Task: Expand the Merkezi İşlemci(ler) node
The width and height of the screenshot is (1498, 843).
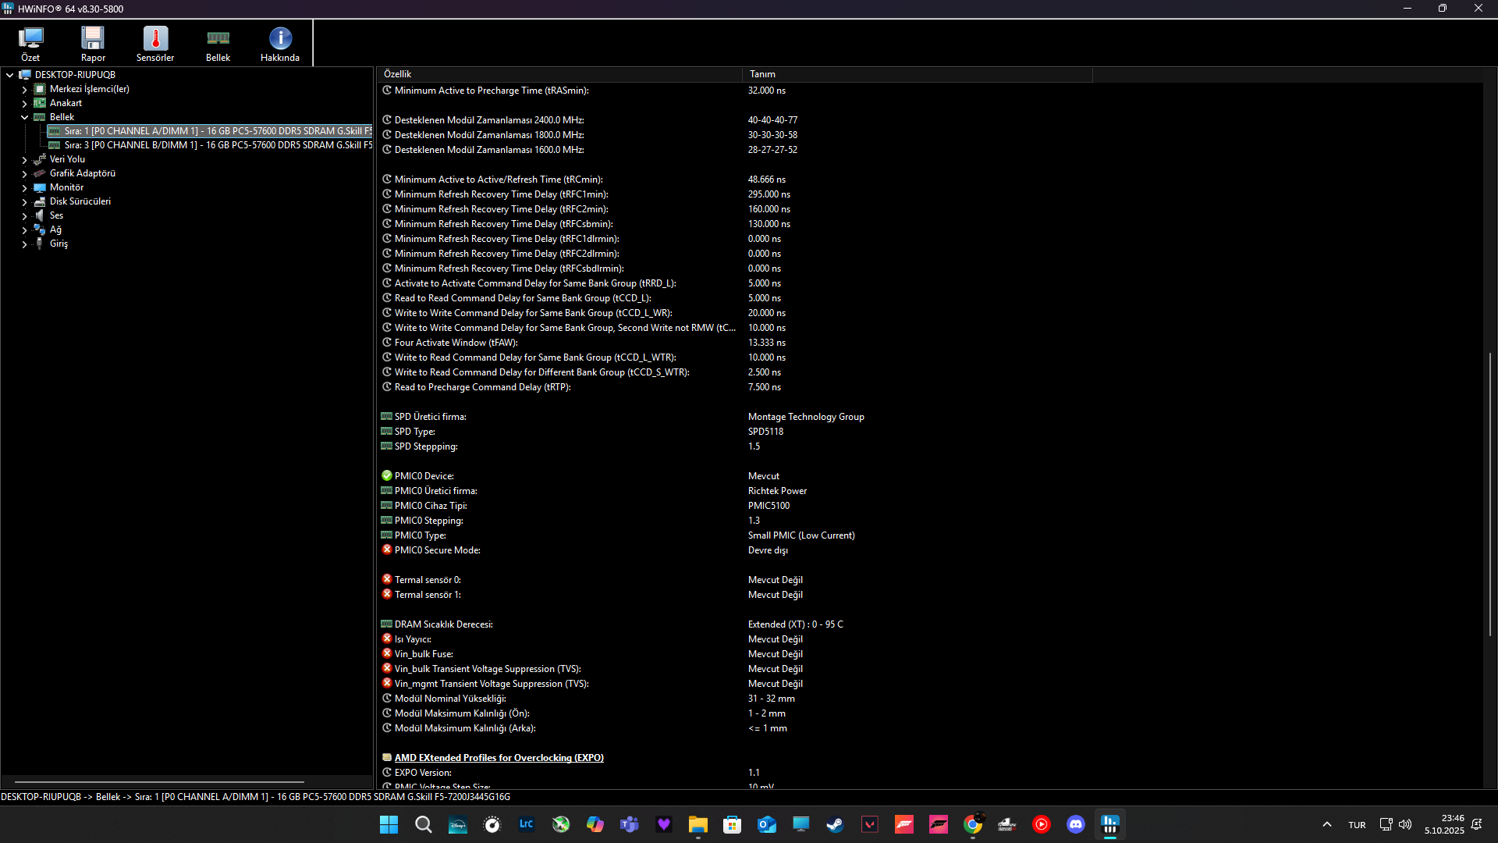Action: click(x=24, y=89)
